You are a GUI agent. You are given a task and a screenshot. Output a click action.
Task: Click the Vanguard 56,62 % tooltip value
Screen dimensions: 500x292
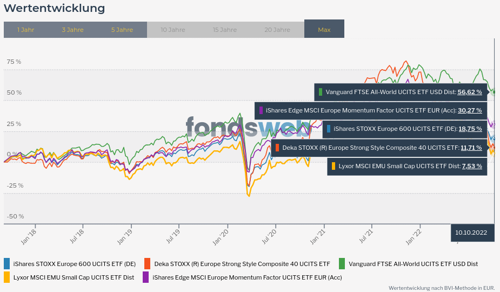[x=469, y=92]
